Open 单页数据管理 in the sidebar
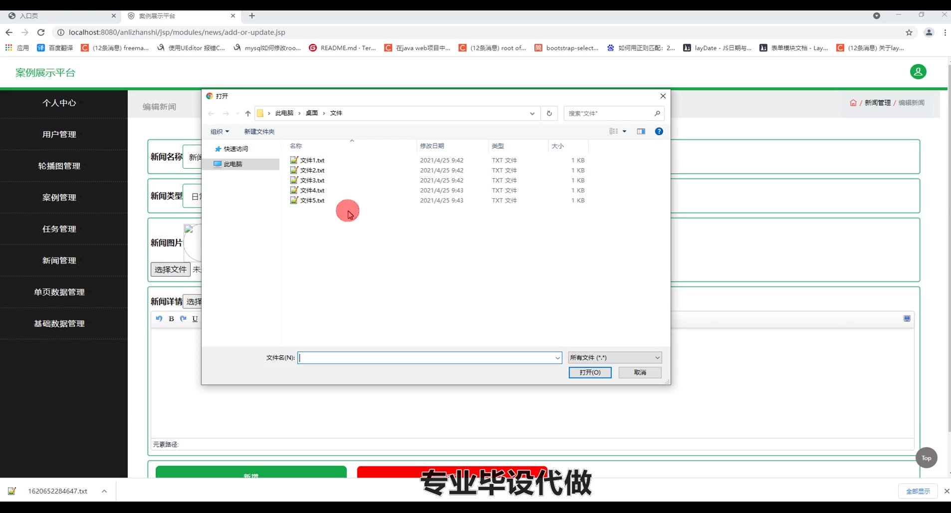The height and width of the screenshot is (513, 951). pos(59,292)
